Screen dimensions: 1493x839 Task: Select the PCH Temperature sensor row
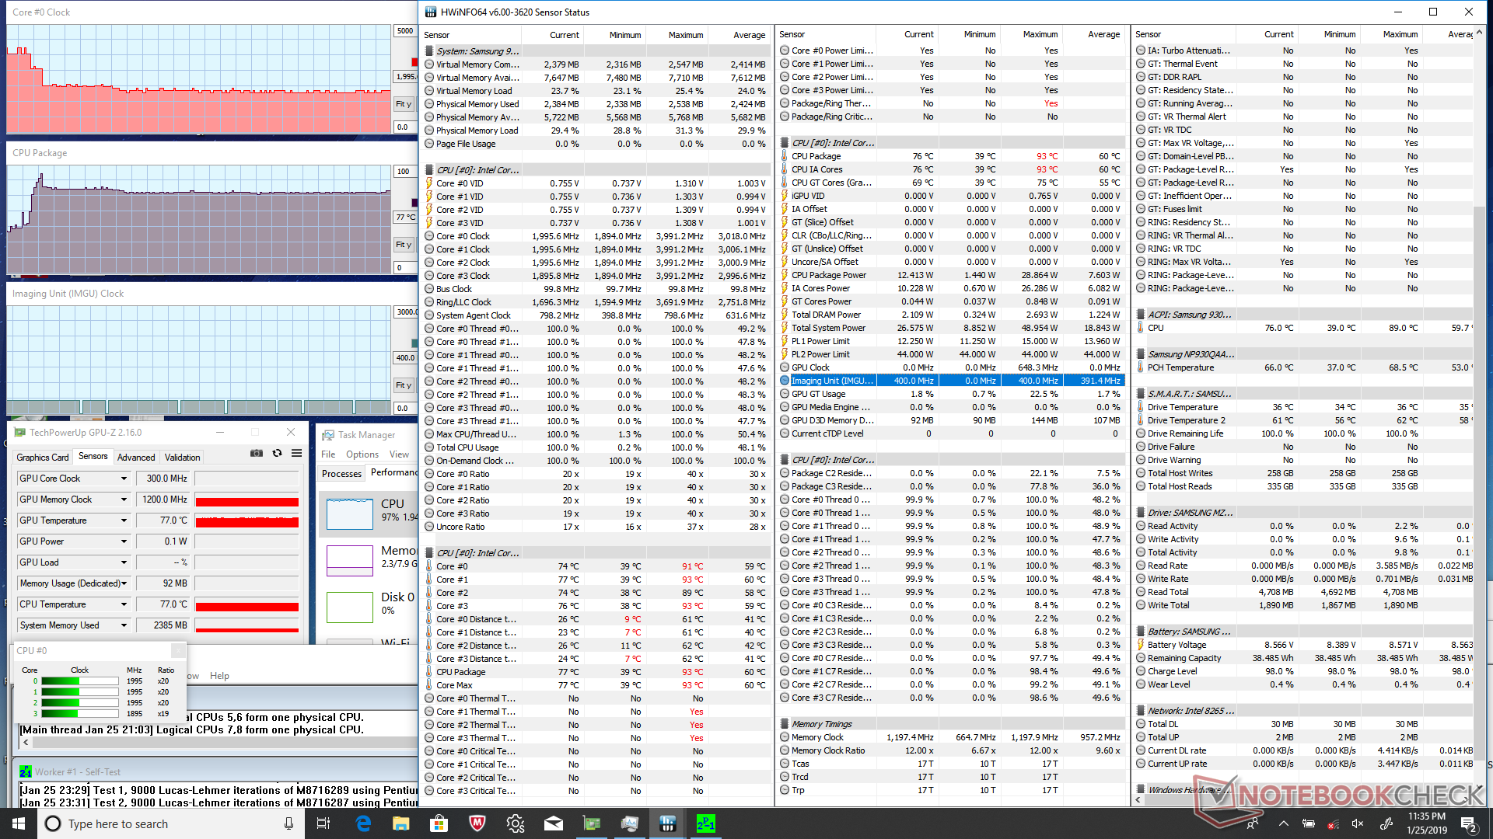tap(1304, 367)
